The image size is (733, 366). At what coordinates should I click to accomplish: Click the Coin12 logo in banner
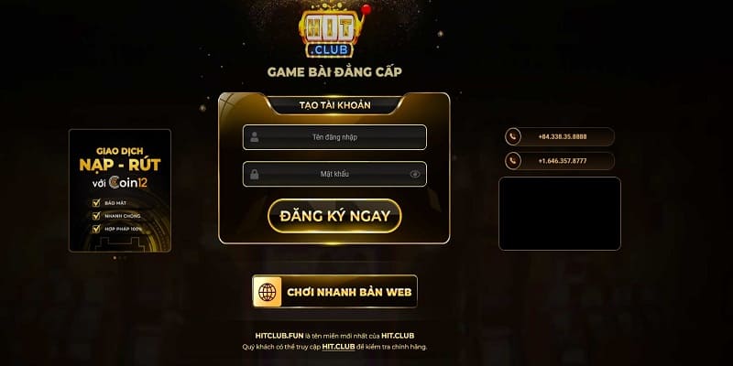click(128, 182)
